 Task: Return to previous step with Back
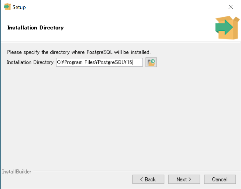pyautogui.click(x=148, y=179)
